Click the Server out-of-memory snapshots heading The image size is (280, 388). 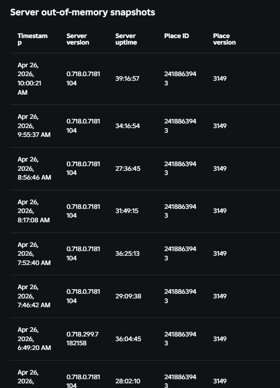click(83, 13)
